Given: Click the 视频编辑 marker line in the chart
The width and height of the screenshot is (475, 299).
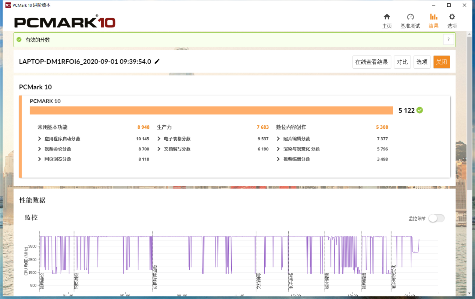Looking at the screenshot, I should point(362,261).
